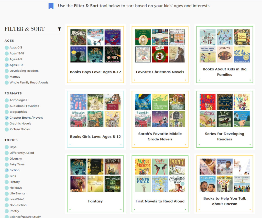Viewport: 262px width, 218px height.
Task: Toggle off the Fiction topic filter
Action: [7, 170]
